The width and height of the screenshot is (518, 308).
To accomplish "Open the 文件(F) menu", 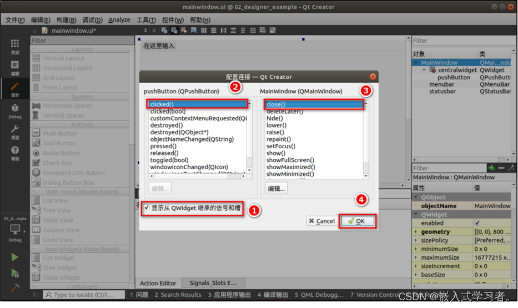I will click(15, 20).
